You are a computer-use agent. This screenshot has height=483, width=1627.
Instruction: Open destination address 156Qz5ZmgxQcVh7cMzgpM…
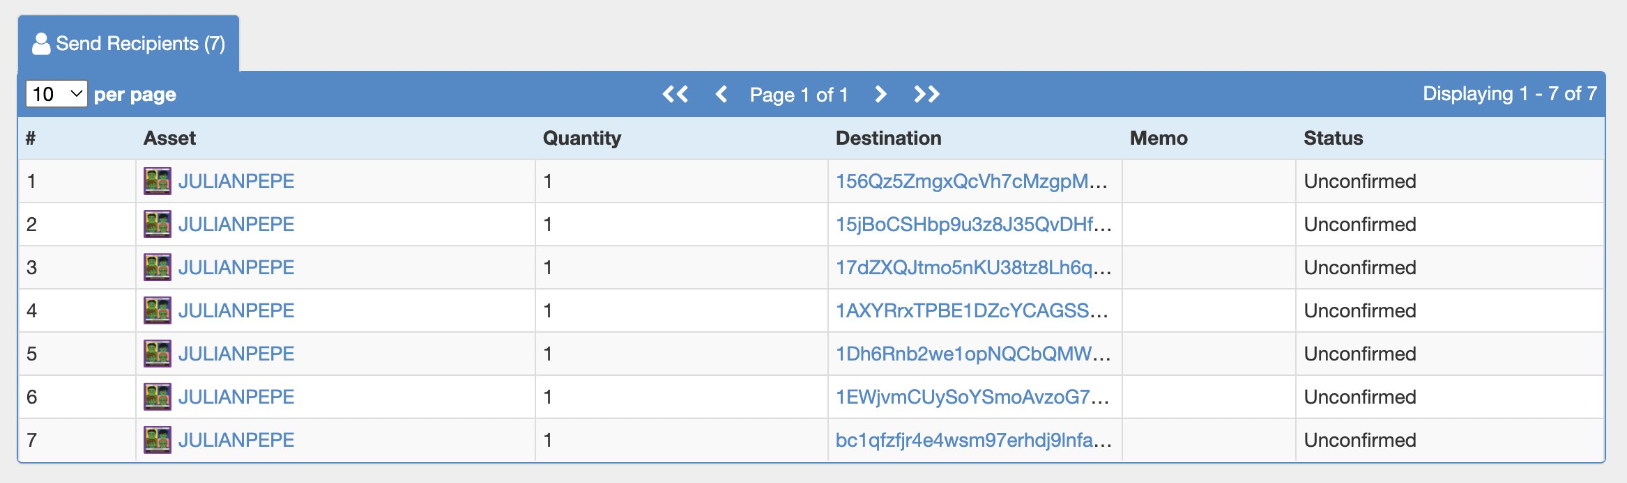tap(972, 181)
